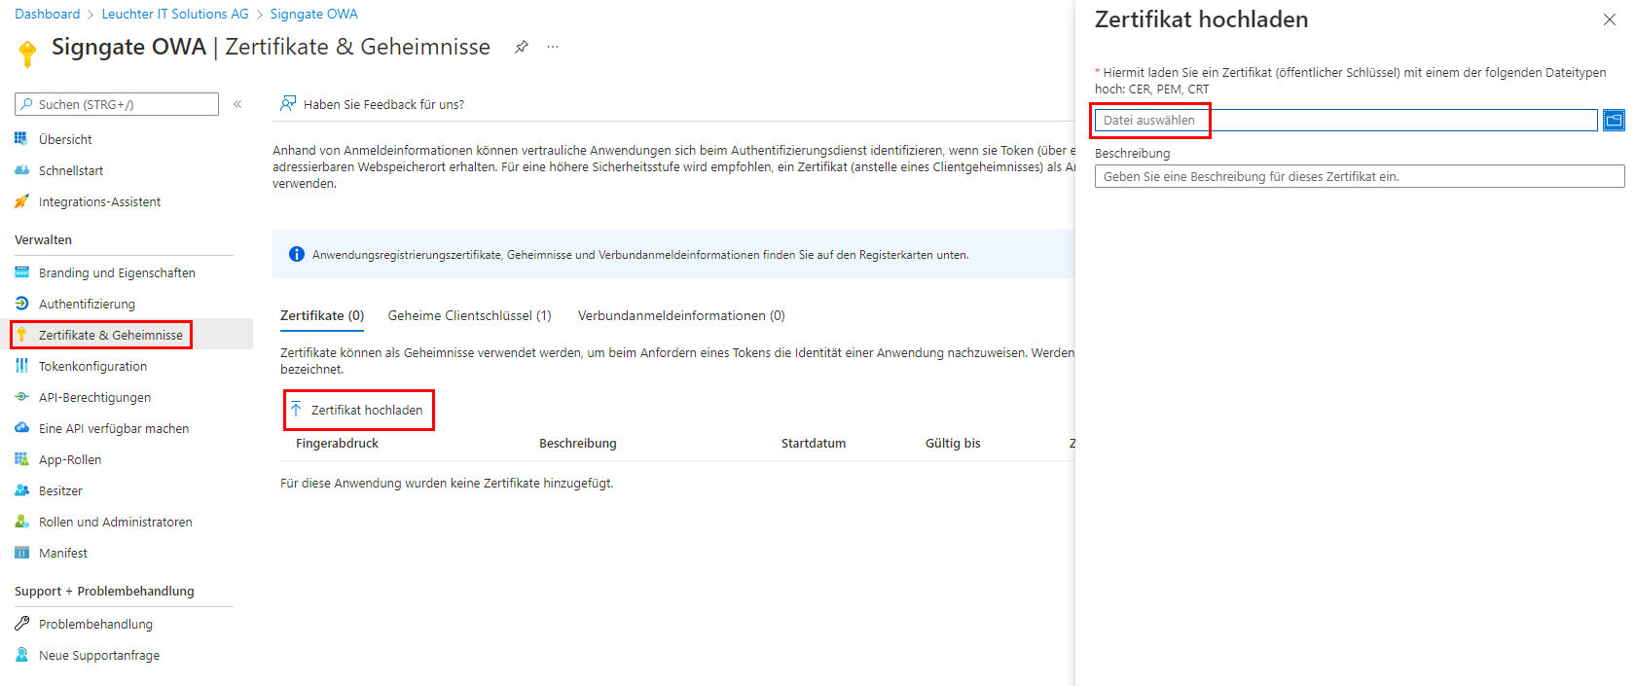Click the key icon beside Zertifikate & Geheimnisse

coord(21,335)
